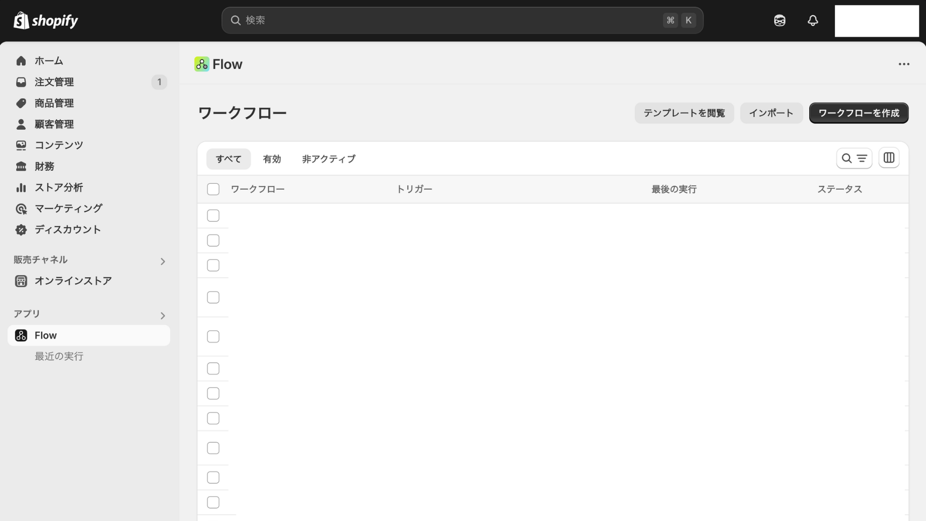The image size is (926, 521).
Task: Click the Flow logo in page header
Action: [202, 64]
